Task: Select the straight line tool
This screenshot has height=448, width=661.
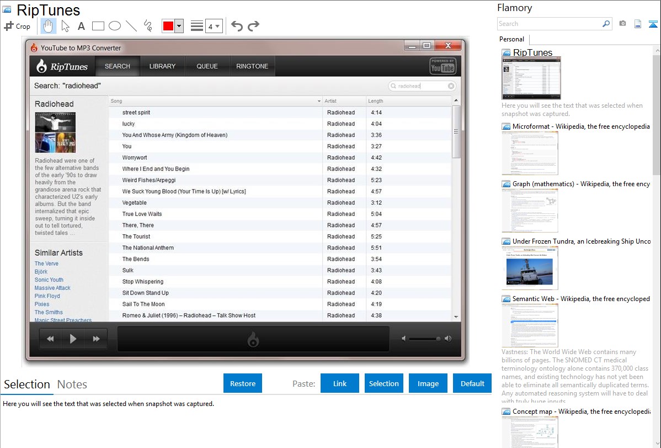Action: pos(131,26)
